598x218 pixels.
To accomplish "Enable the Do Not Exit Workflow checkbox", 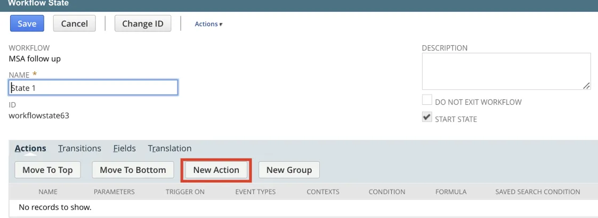I will [x=427, y=100].
